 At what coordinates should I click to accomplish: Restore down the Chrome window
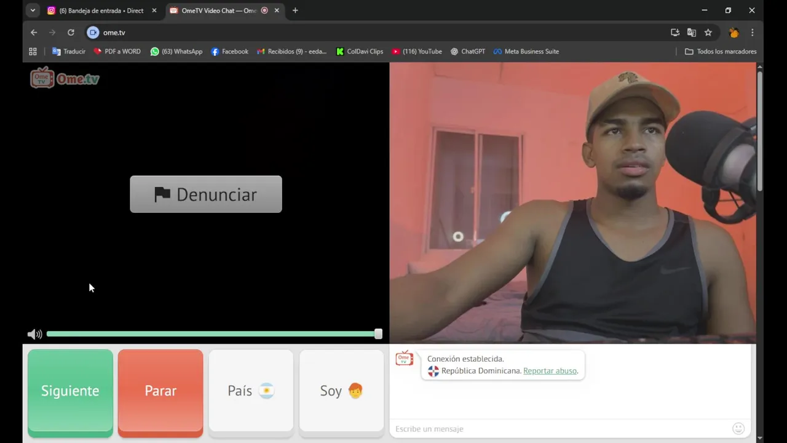point(728,10)
